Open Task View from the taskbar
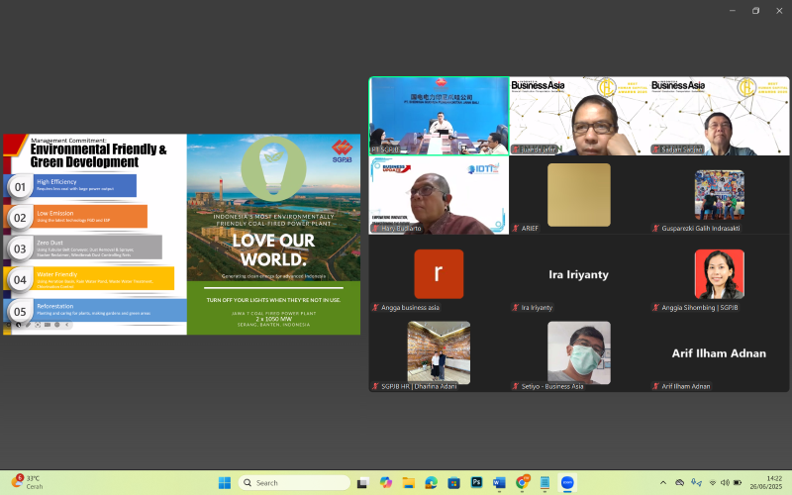Screen dimensions: 792x495 tap(362, 483)
